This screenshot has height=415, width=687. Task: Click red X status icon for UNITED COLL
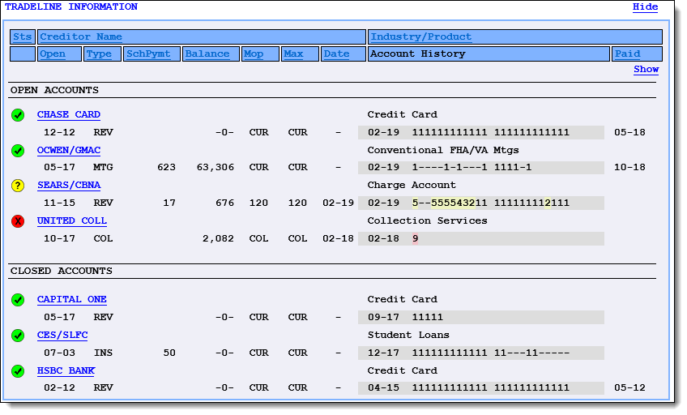tap(18, 221)
